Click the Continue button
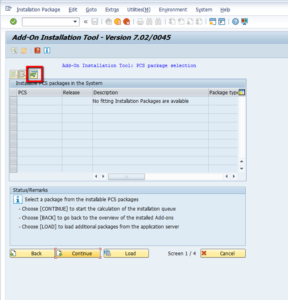 coord(78,253)
